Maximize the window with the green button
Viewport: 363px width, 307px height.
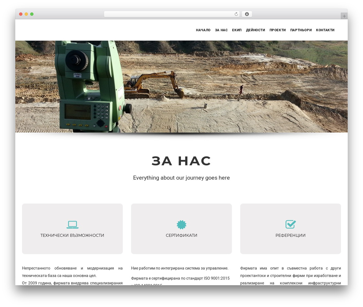(x=32, y=14)
